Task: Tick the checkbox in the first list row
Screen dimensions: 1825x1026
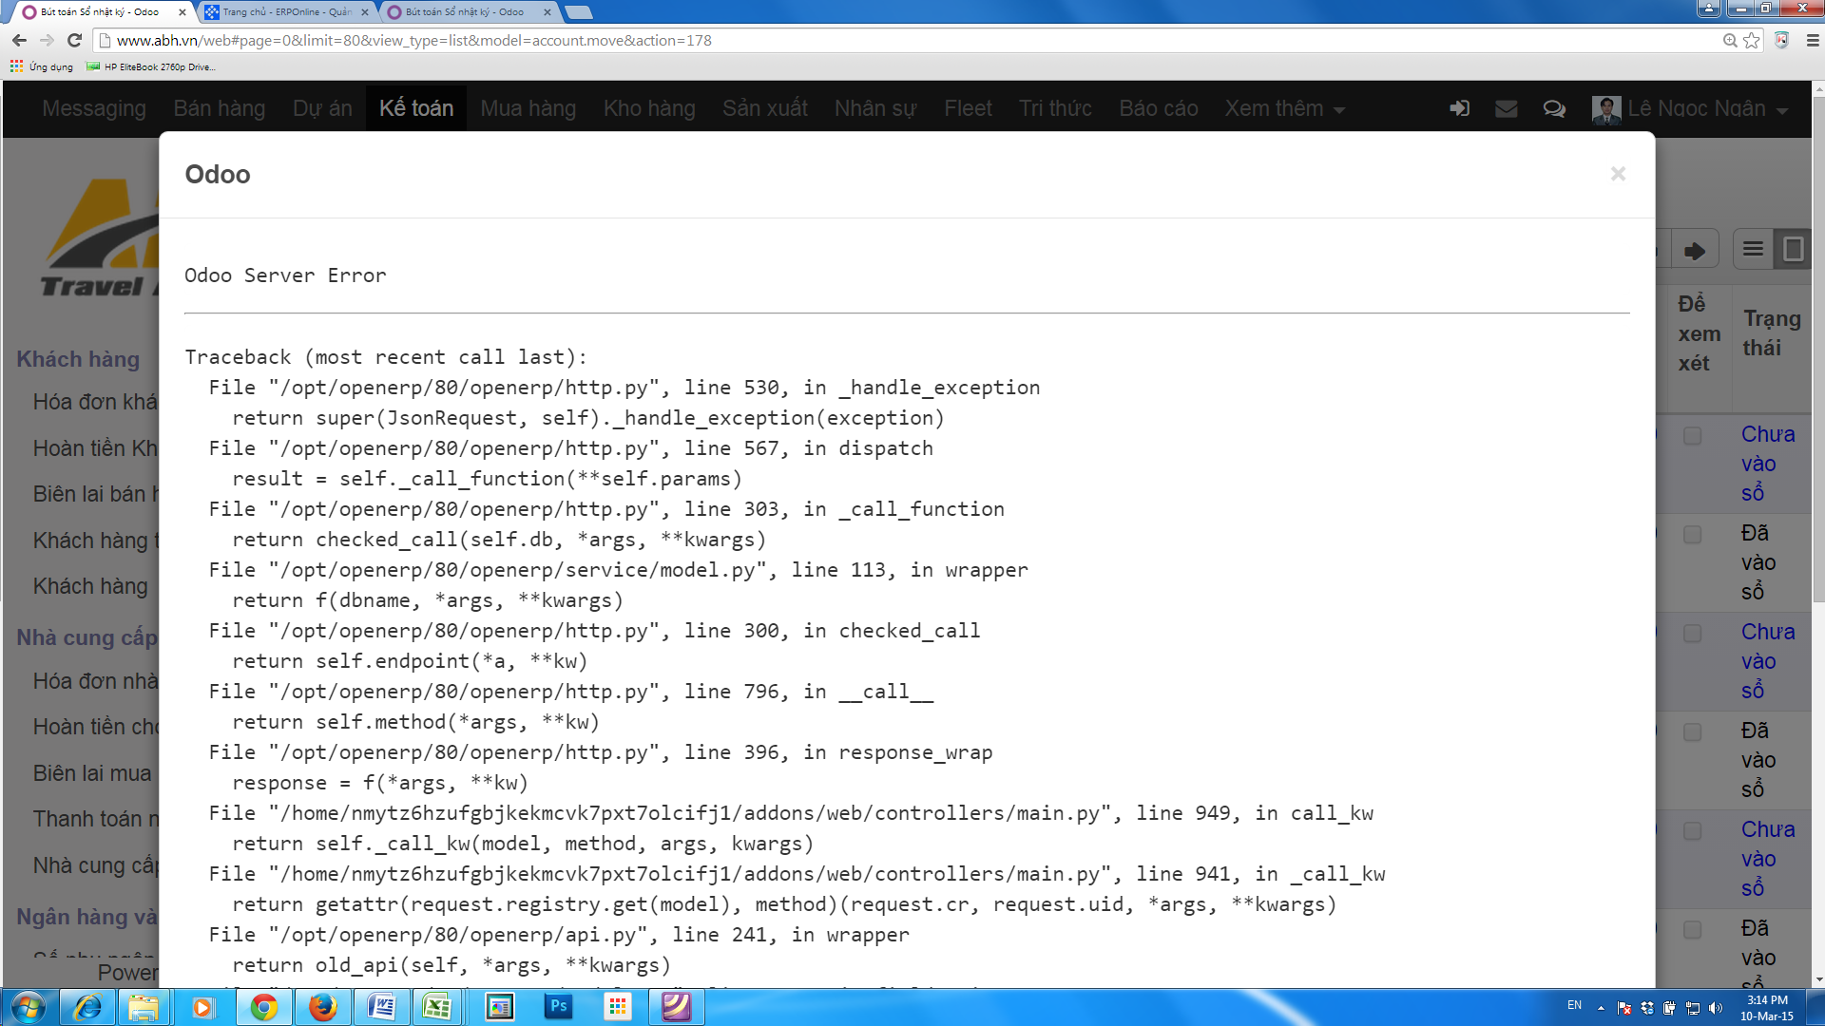Action: tap(1692, 435)
